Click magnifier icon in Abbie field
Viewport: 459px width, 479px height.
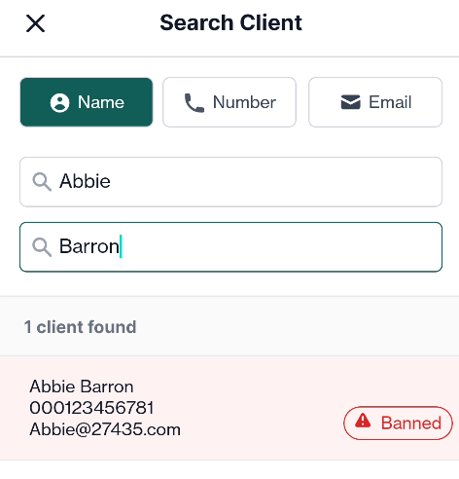[42, 182]
